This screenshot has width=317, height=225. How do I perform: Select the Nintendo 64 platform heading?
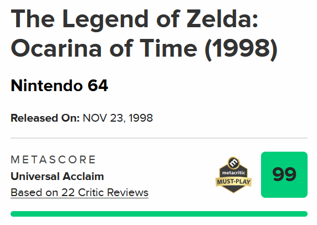(x=59, y=86)
